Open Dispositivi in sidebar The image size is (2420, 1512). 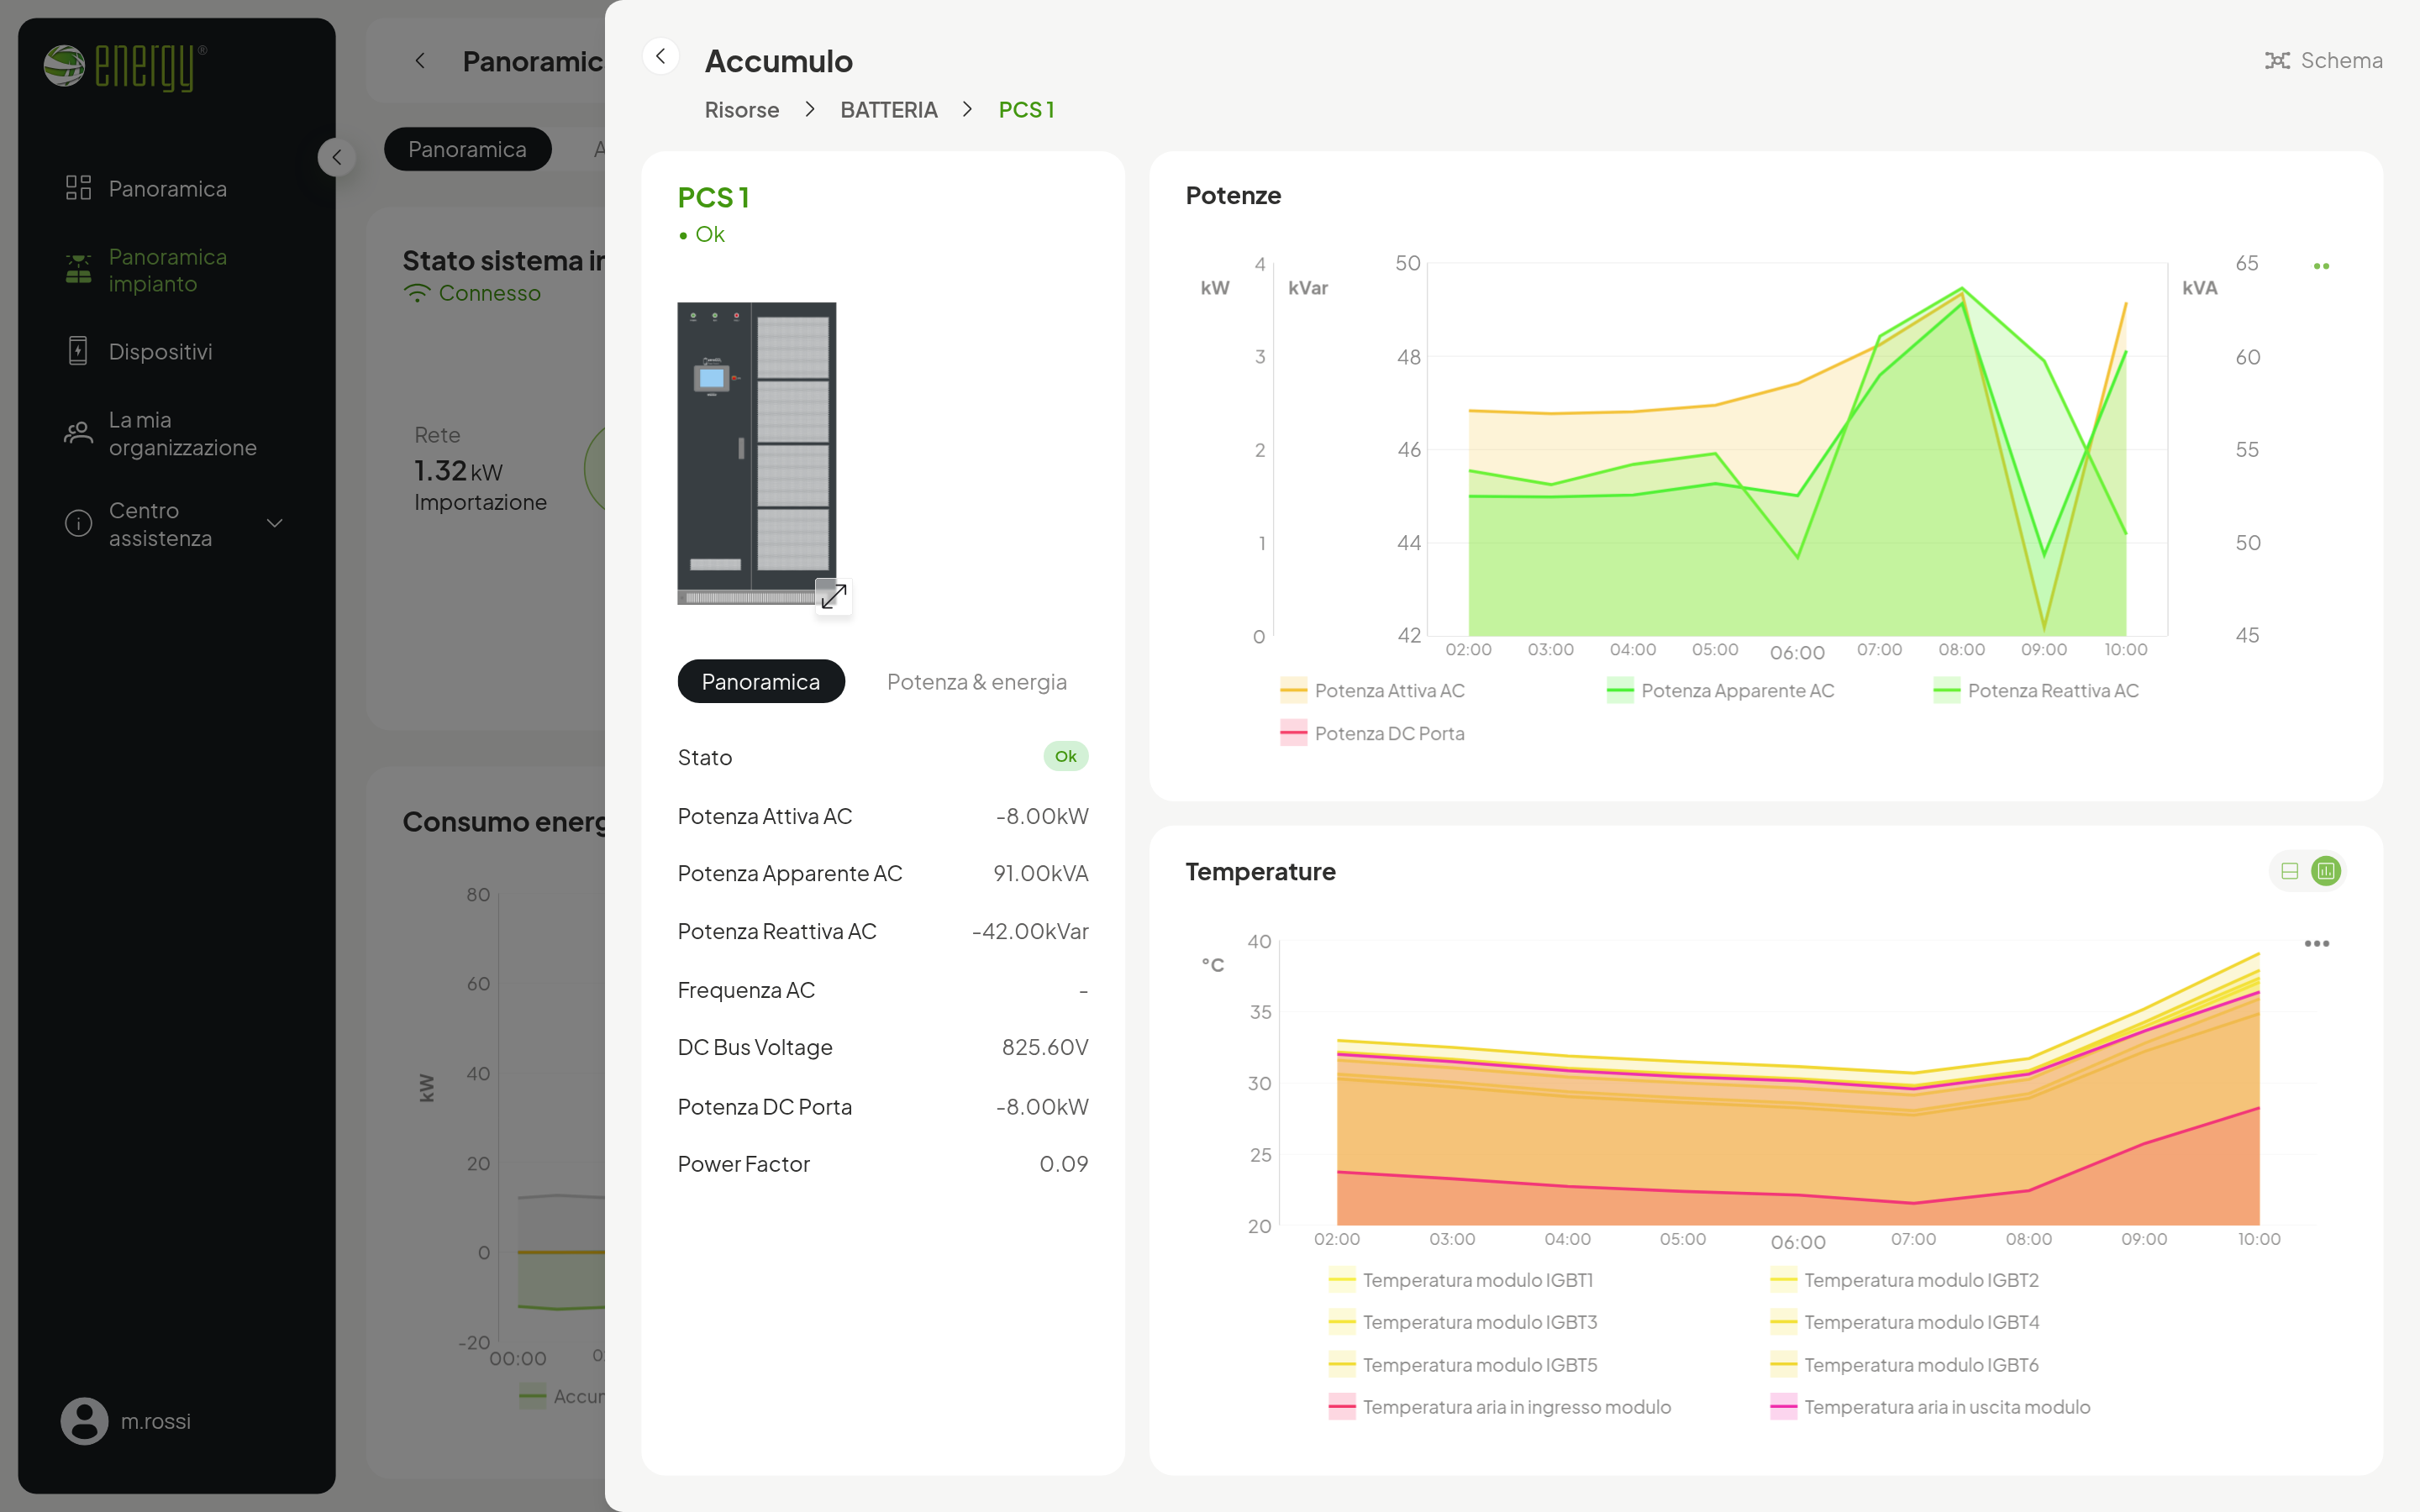point(160,352)
